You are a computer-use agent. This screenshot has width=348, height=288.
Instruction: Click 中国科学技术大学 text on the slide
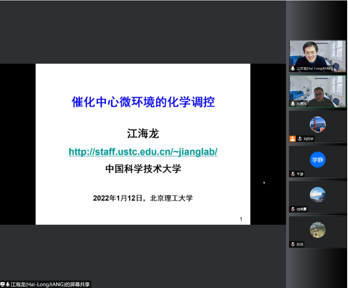click(143, 169)
